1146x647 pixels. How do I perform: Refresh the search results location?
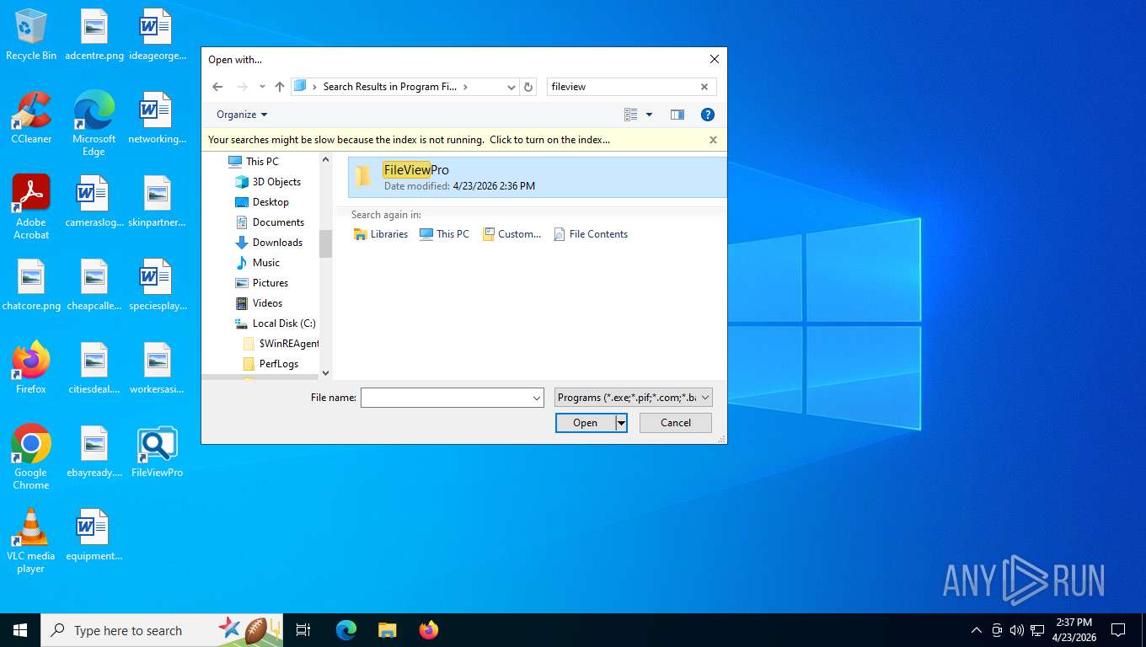tap(528, 87)
